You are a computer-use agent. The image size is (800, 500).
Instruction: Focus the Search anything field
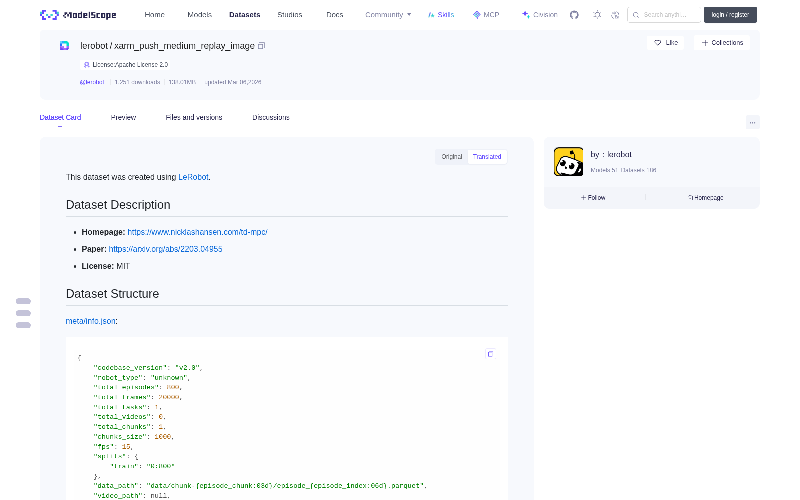(x=664, y=15)
